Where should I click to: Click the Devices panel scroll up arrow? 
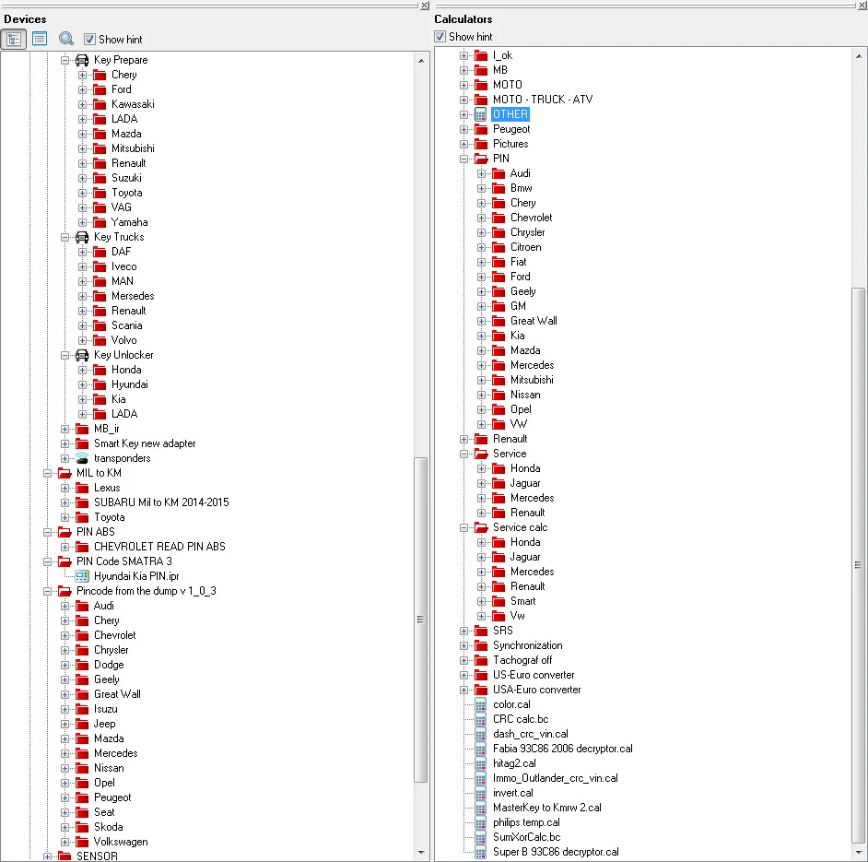click(x=421, y=60)
